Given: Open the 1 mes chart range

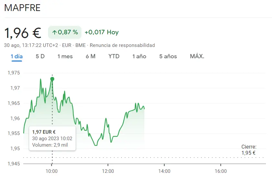Looking at the screenshot, I should (65, 56).
